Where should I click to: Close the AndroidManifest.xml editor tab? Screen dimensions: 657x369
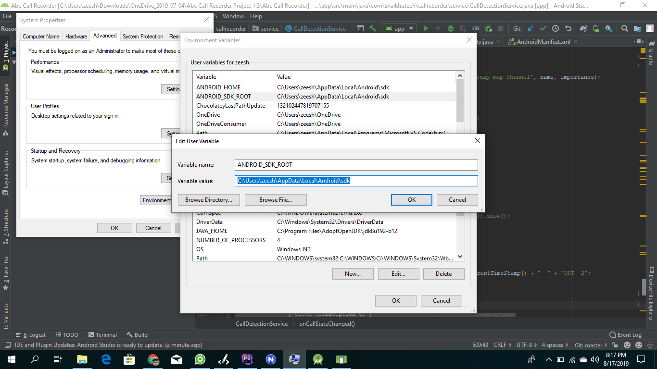(x=577, y=42)
